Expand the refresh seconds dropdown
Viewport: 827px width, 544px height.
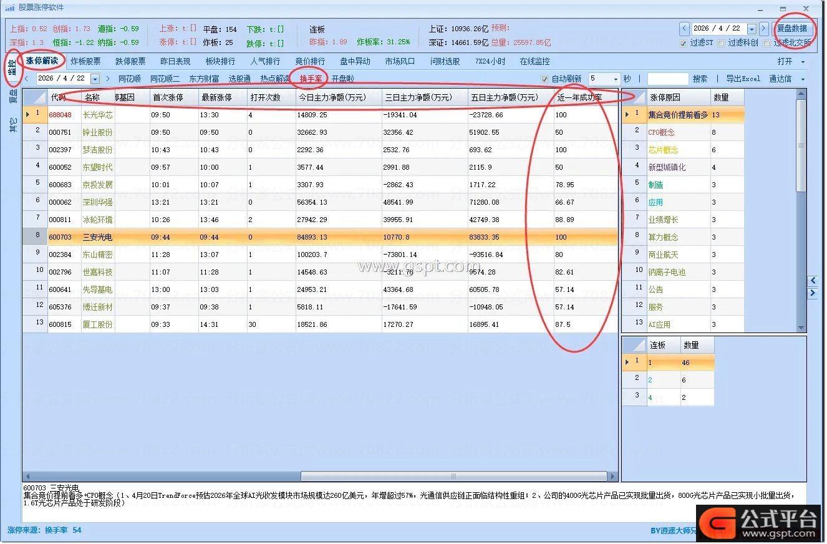point(615,79)
